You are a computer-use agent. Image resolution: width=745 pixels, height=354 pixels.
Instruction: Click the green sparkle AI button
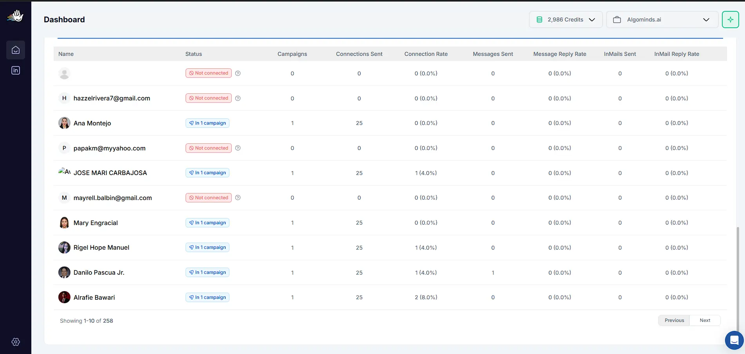click(731, 20)
